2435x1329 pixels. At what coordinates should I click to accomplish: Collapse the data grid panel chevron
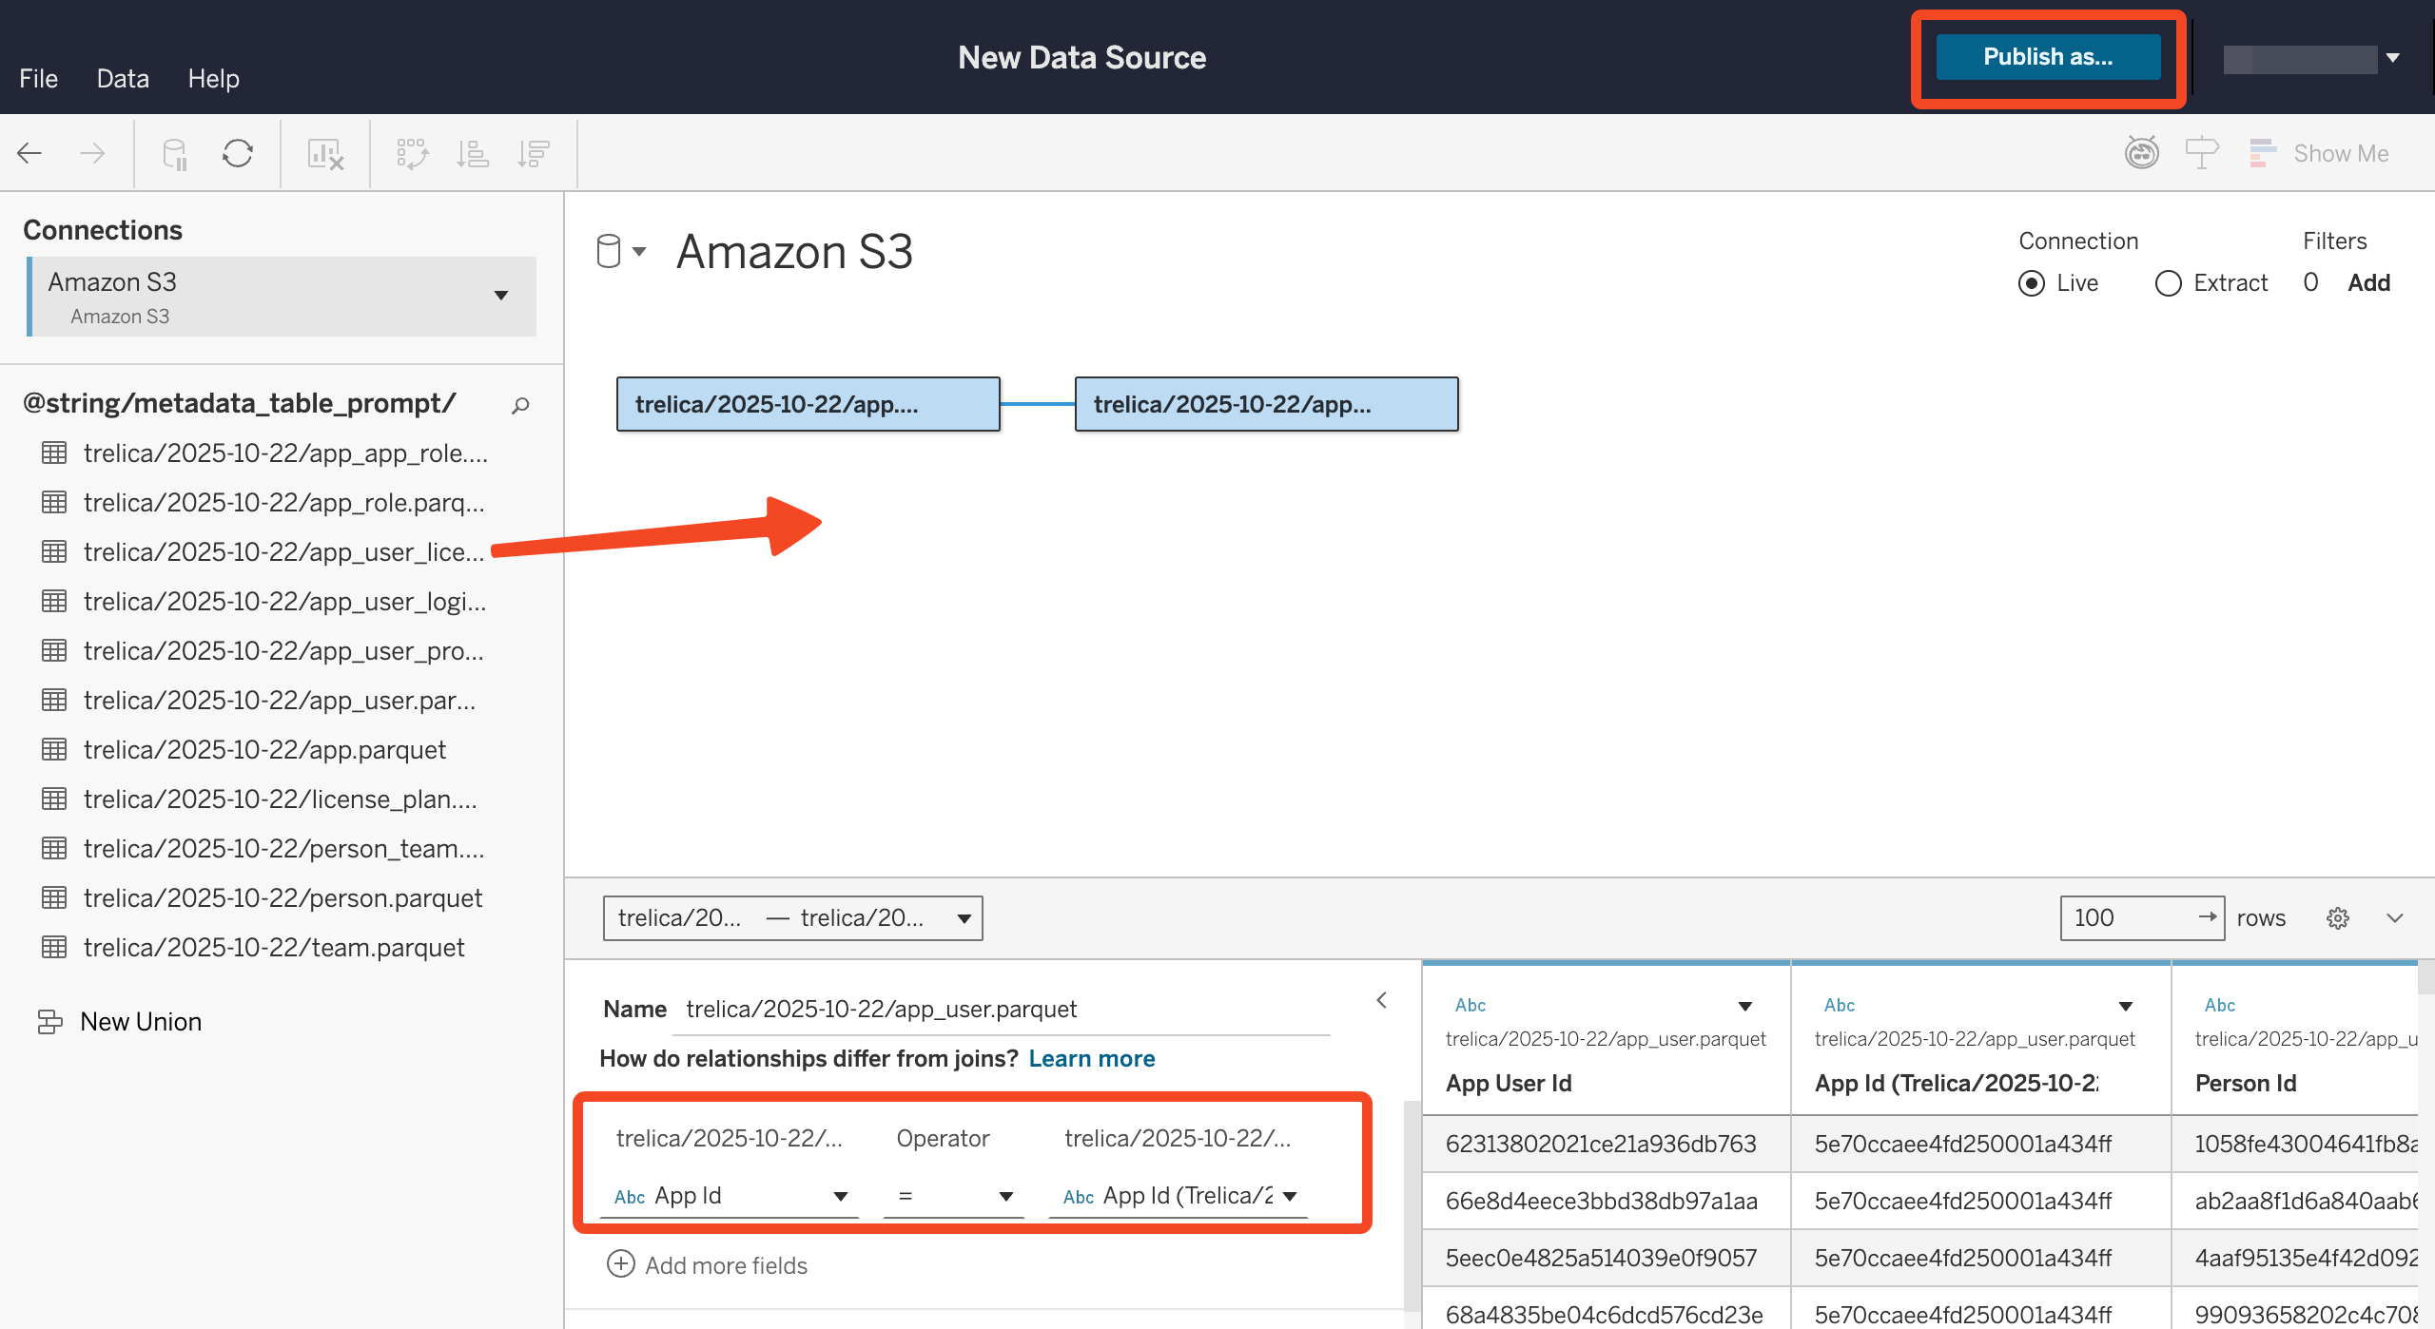point(2395,918)
